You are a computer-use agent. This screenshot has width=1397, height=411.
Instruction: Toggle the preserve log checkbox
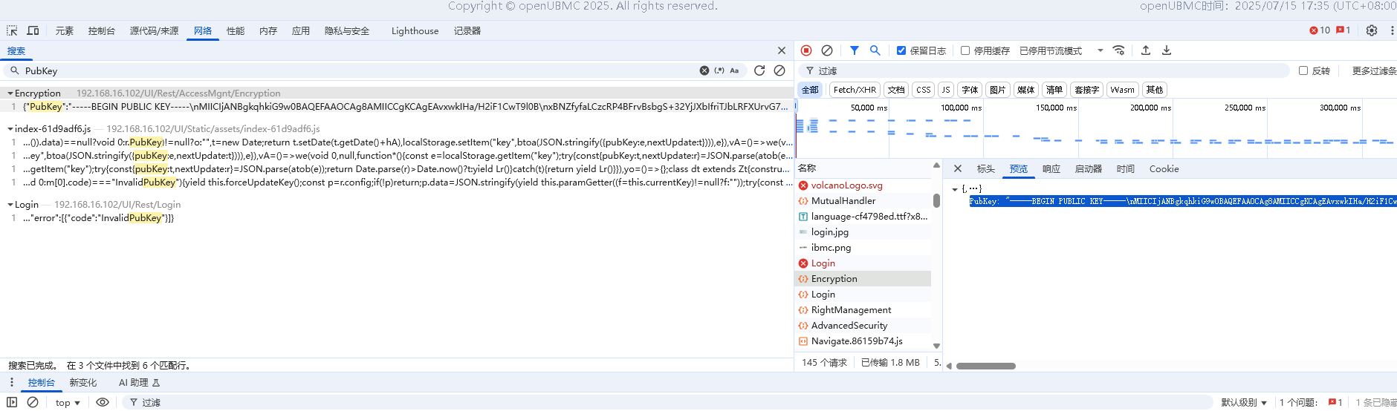[901, 50]
